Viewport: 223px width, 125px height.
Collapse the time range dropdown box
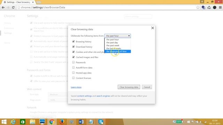(118, 36)
